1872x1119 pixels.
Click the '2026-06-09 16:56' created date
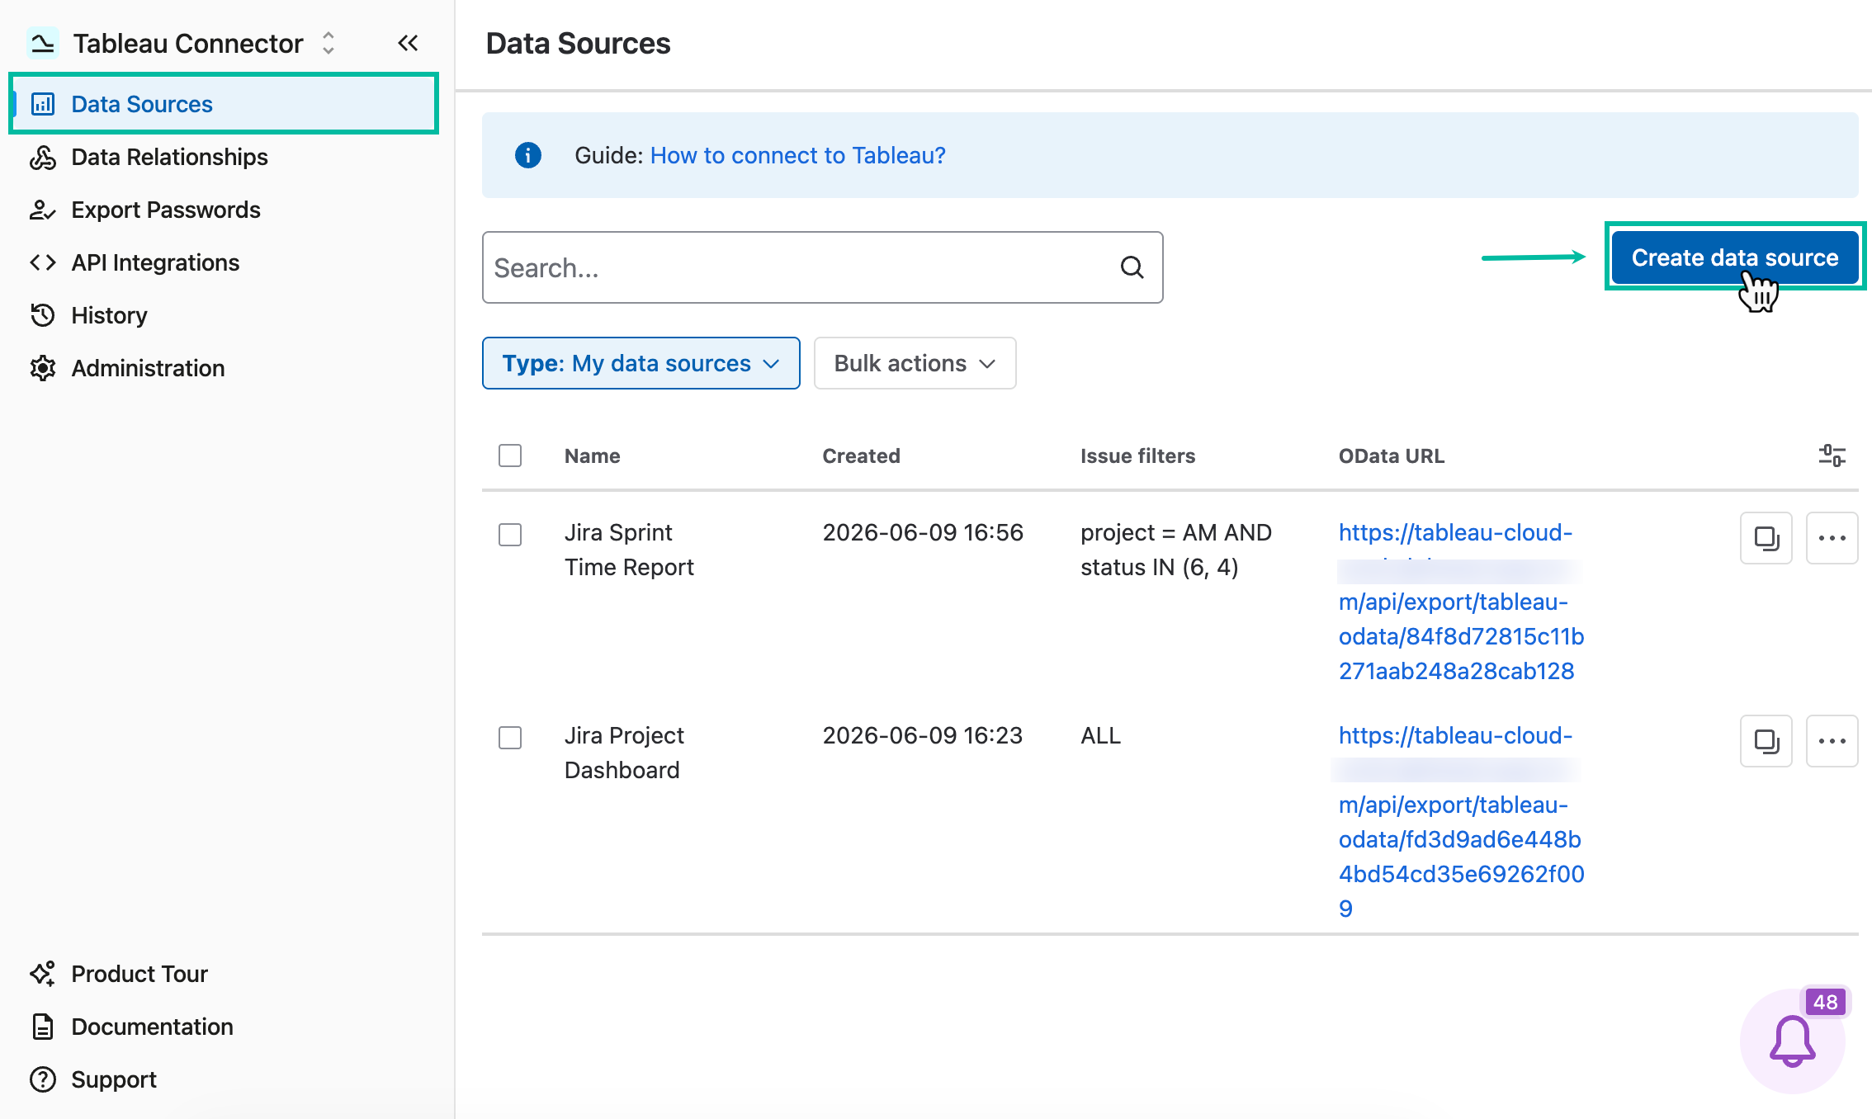(x=923, y=533)
